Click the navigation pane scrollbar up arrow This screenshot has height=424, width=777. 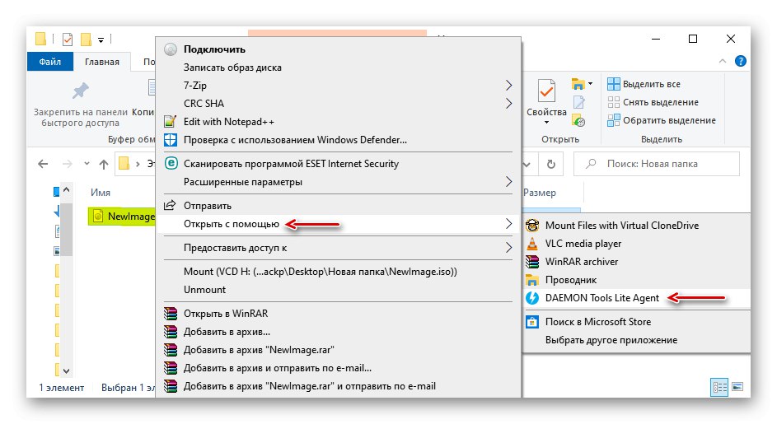[x=67, y=189]
